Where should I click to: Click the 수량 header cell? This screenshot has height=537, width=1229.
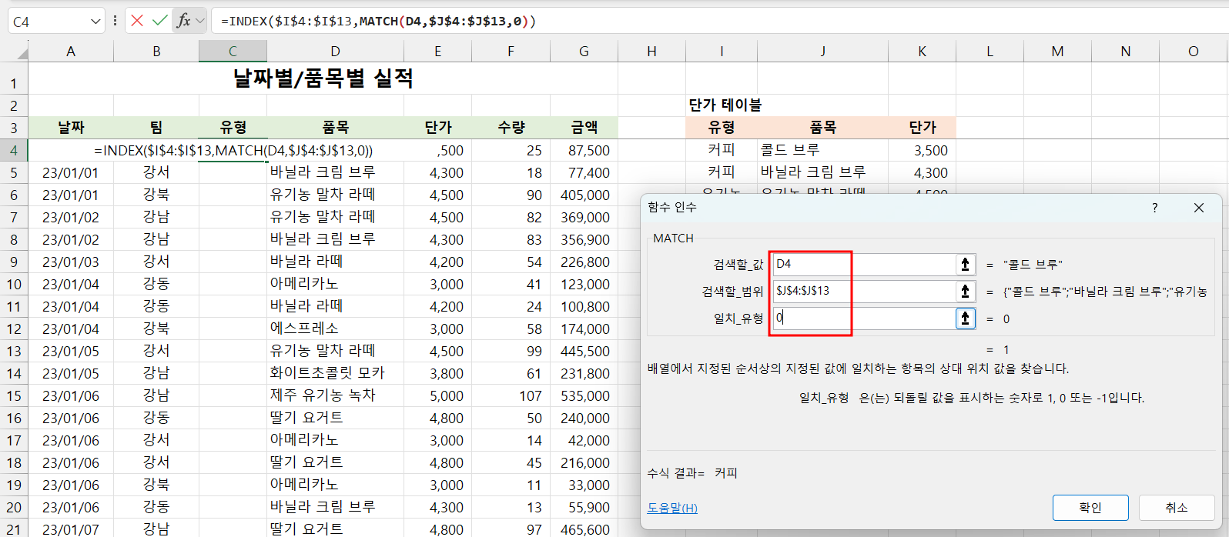511,128
